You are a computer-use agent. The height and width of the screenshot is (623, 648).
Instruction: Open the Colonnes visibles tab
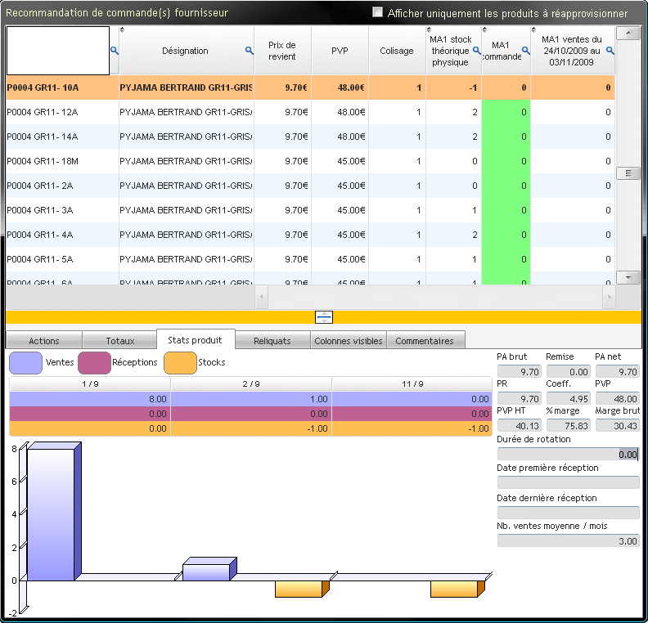click(x=349, y=341)
